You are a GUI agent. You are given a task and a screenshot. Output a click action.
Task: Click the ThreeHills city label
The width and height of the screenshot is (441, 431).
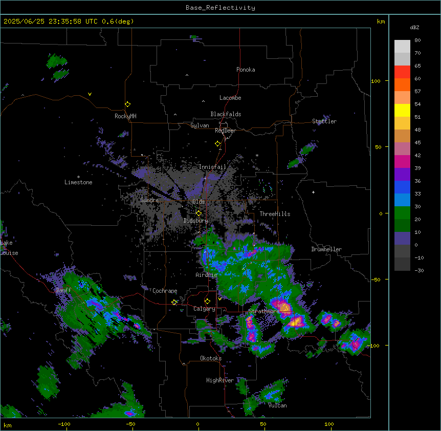pos(275,214)
